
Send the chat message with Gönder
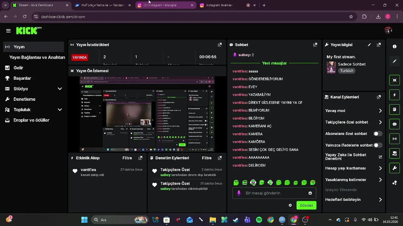[x=306, y=206]
